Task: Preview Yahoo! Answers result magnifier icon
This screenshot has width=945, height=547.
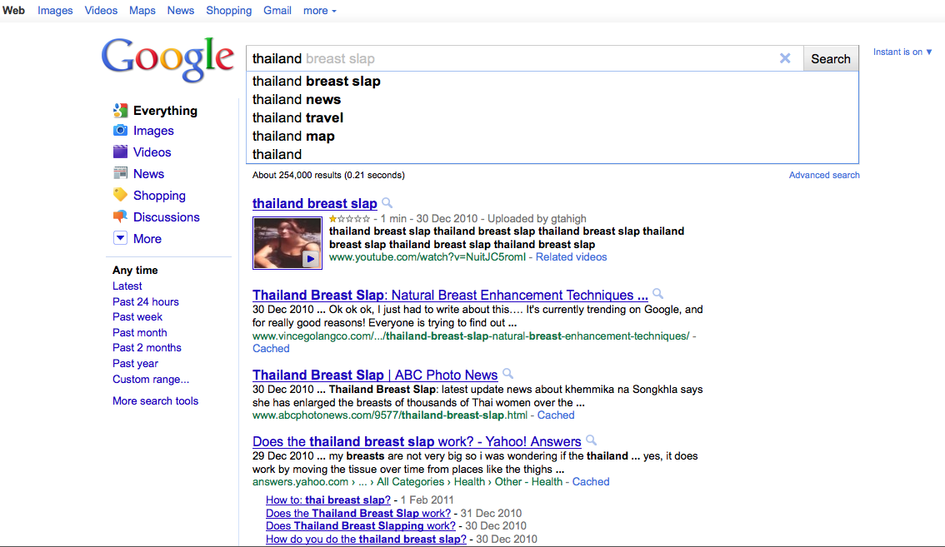Action: [591, 441]
